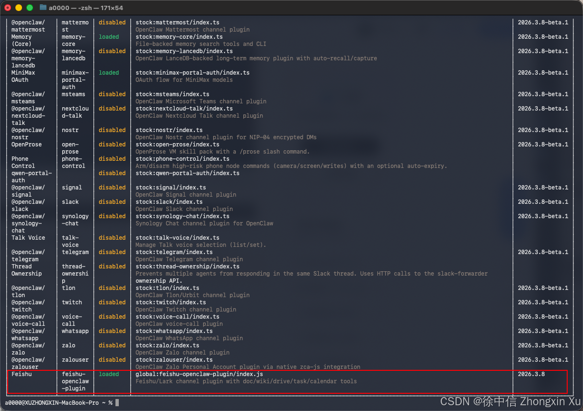
Task: Click 'OpenClaw Tlon/Urbit channel plugin' description
Action: tap(193, 295)
